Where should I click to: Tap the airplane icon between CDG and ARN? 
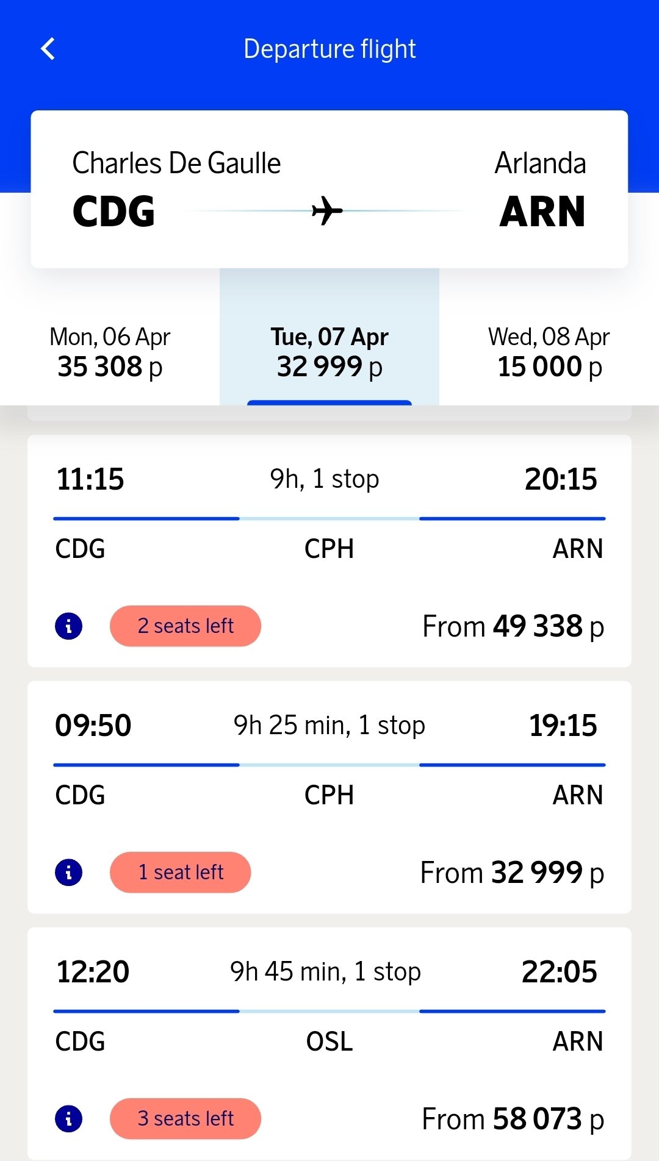[x=327, y=211]
